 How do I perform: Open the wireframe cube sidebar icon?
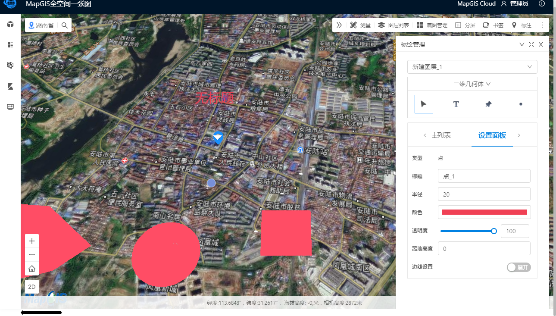click(10, 66)
